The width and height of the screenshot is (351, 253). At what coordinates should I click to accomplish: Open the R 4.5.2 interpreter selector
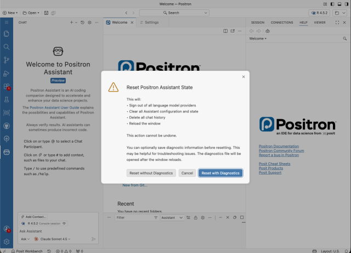(319, 13)
